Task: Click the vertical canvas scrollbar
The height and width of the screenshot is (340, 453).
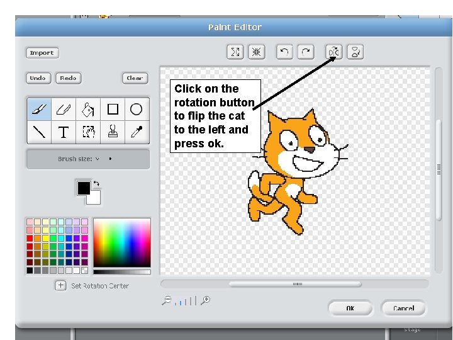Action: click(439, 171)
